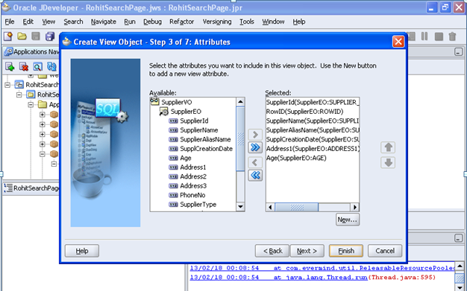Move selected attribute right with single arrow
Screen dimensions: 467x291
[255, 135]
